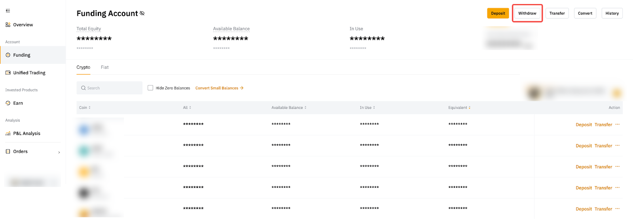Expand the Orders submenu chevron
The height and width of the screenshot is (219, 633).
point(59,152)
